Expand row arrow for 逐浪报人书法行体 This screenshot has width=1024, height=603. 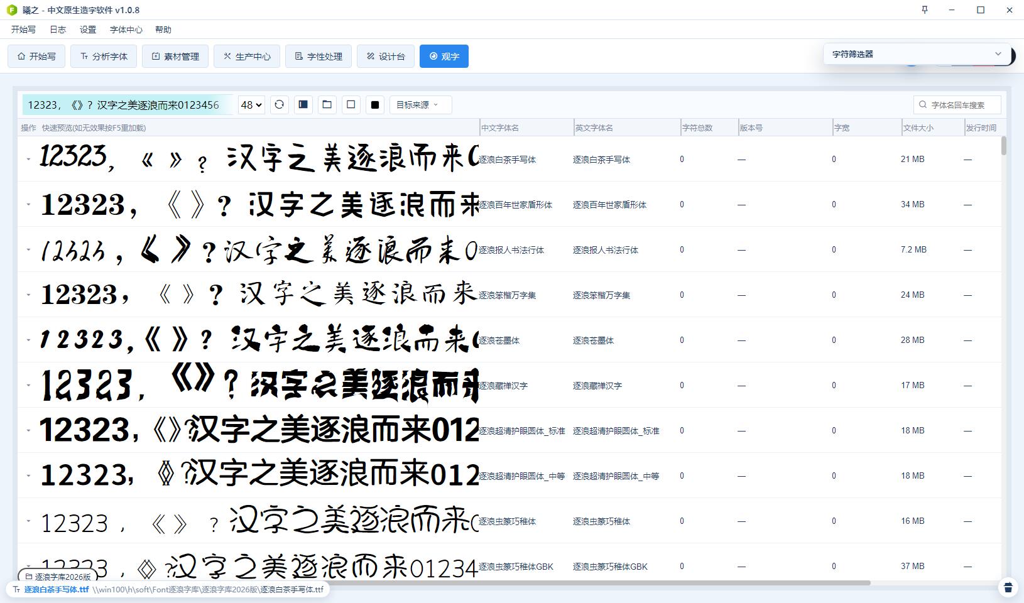pos(28,250)
